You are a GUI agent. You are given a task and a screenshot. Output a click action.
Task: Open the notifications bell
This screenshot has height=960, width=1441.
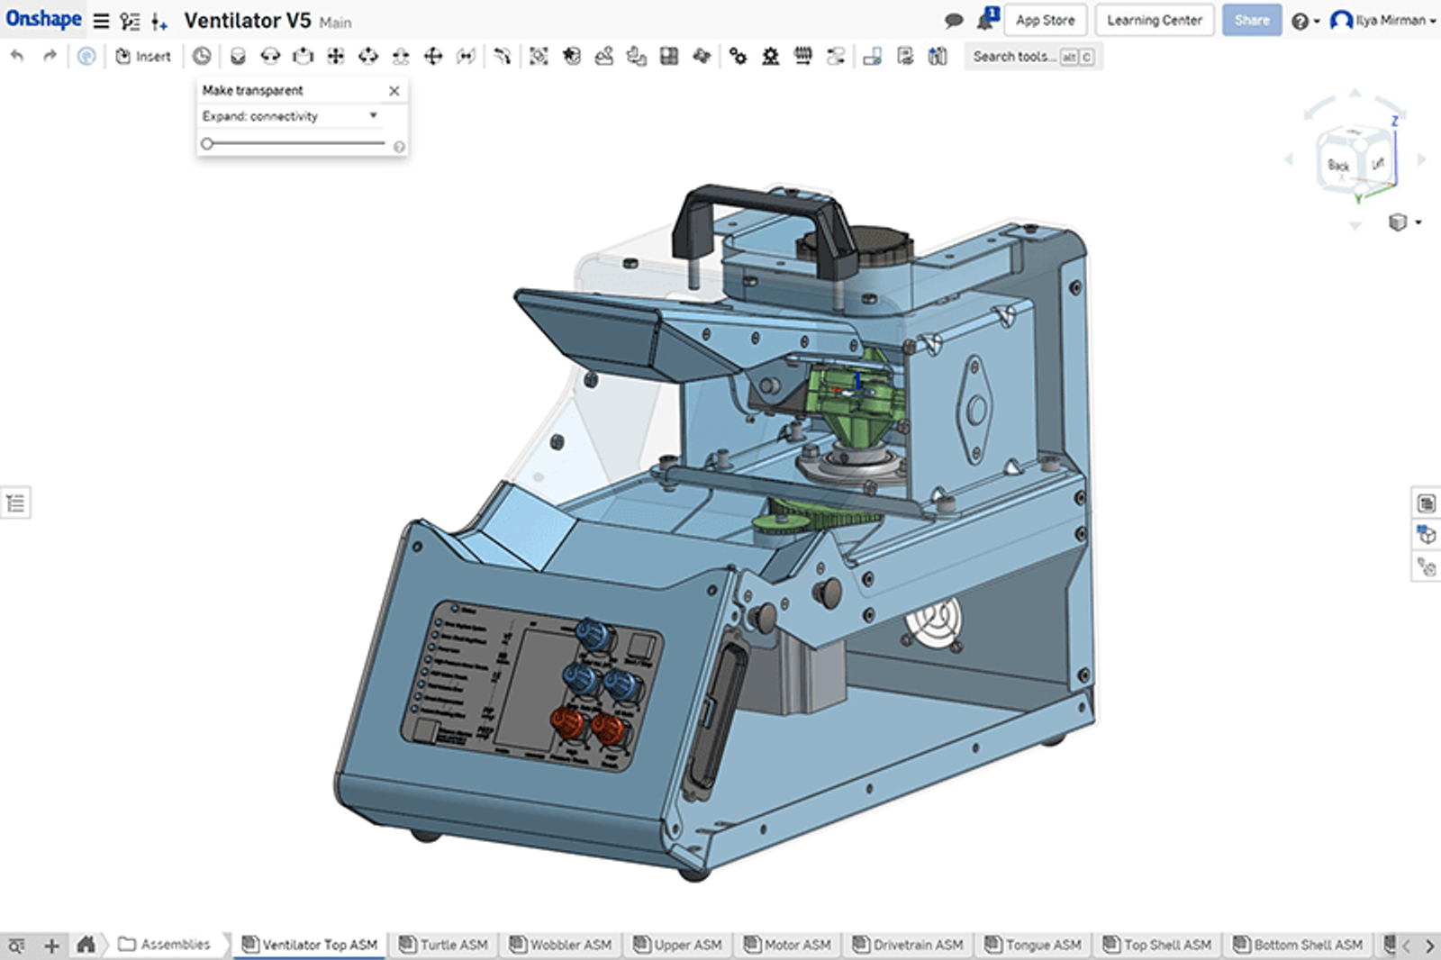[x=983, y=20]
